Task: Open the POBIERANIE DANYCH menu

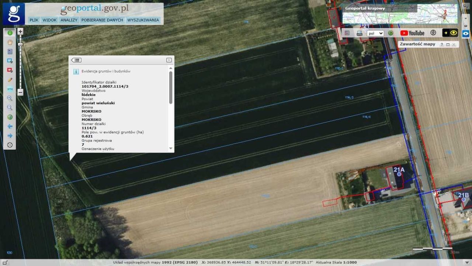Action: click(x=102, y=20)
